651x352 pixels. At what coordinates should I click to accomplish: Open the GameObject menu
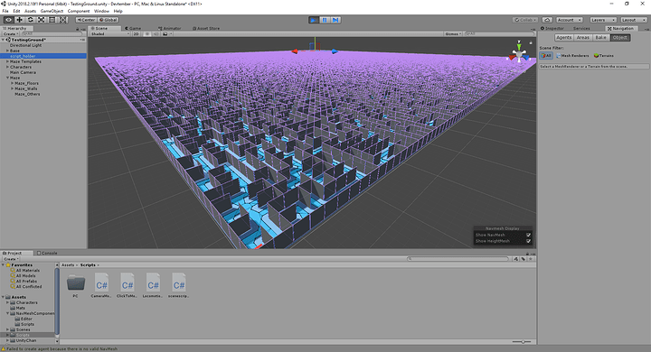[52, 11]
